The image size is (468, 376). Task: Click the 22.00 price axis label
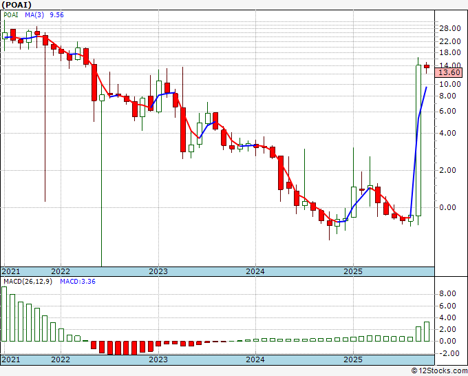pos(450,41)
